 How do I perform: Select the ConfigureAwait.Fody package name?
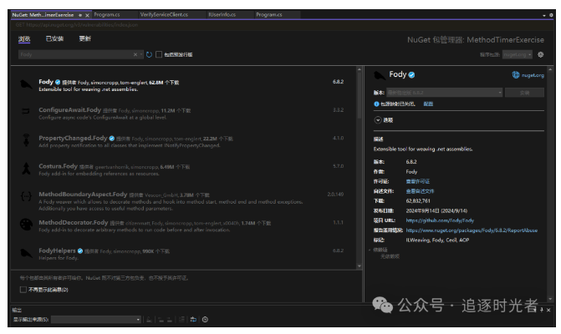[69, 109]
